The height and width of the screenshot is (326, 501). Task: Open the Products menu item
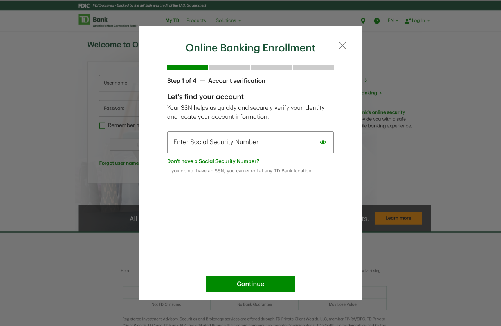coord(196,20)
